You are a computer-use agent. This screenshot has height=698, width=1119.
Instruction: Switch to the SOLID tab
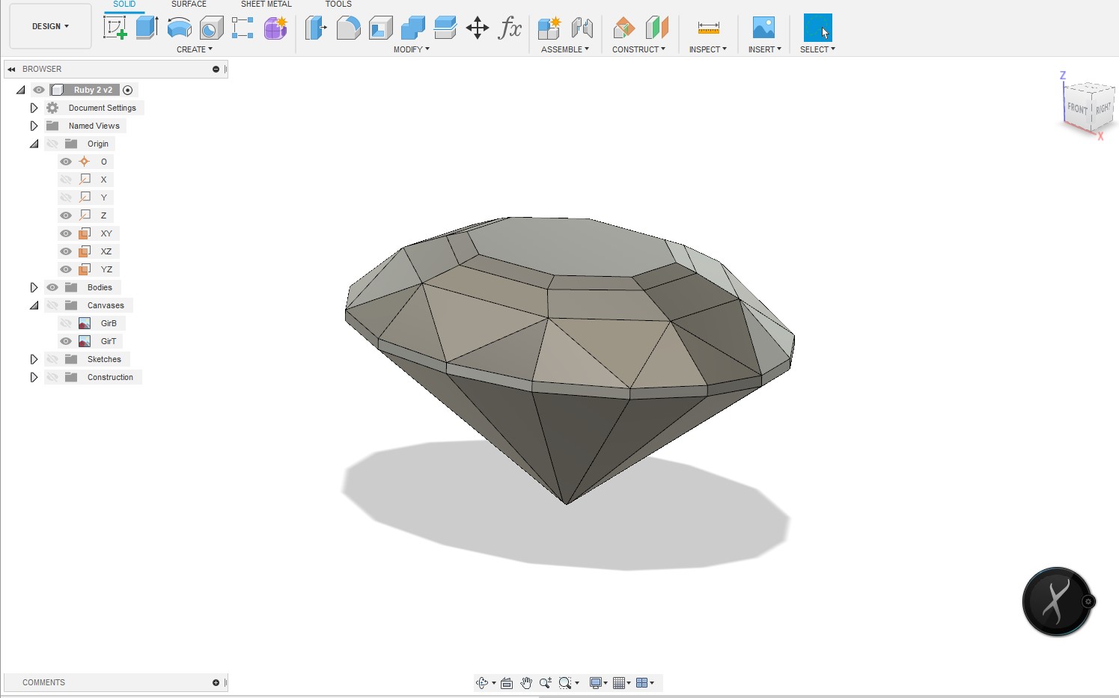[x=124, y=4]
